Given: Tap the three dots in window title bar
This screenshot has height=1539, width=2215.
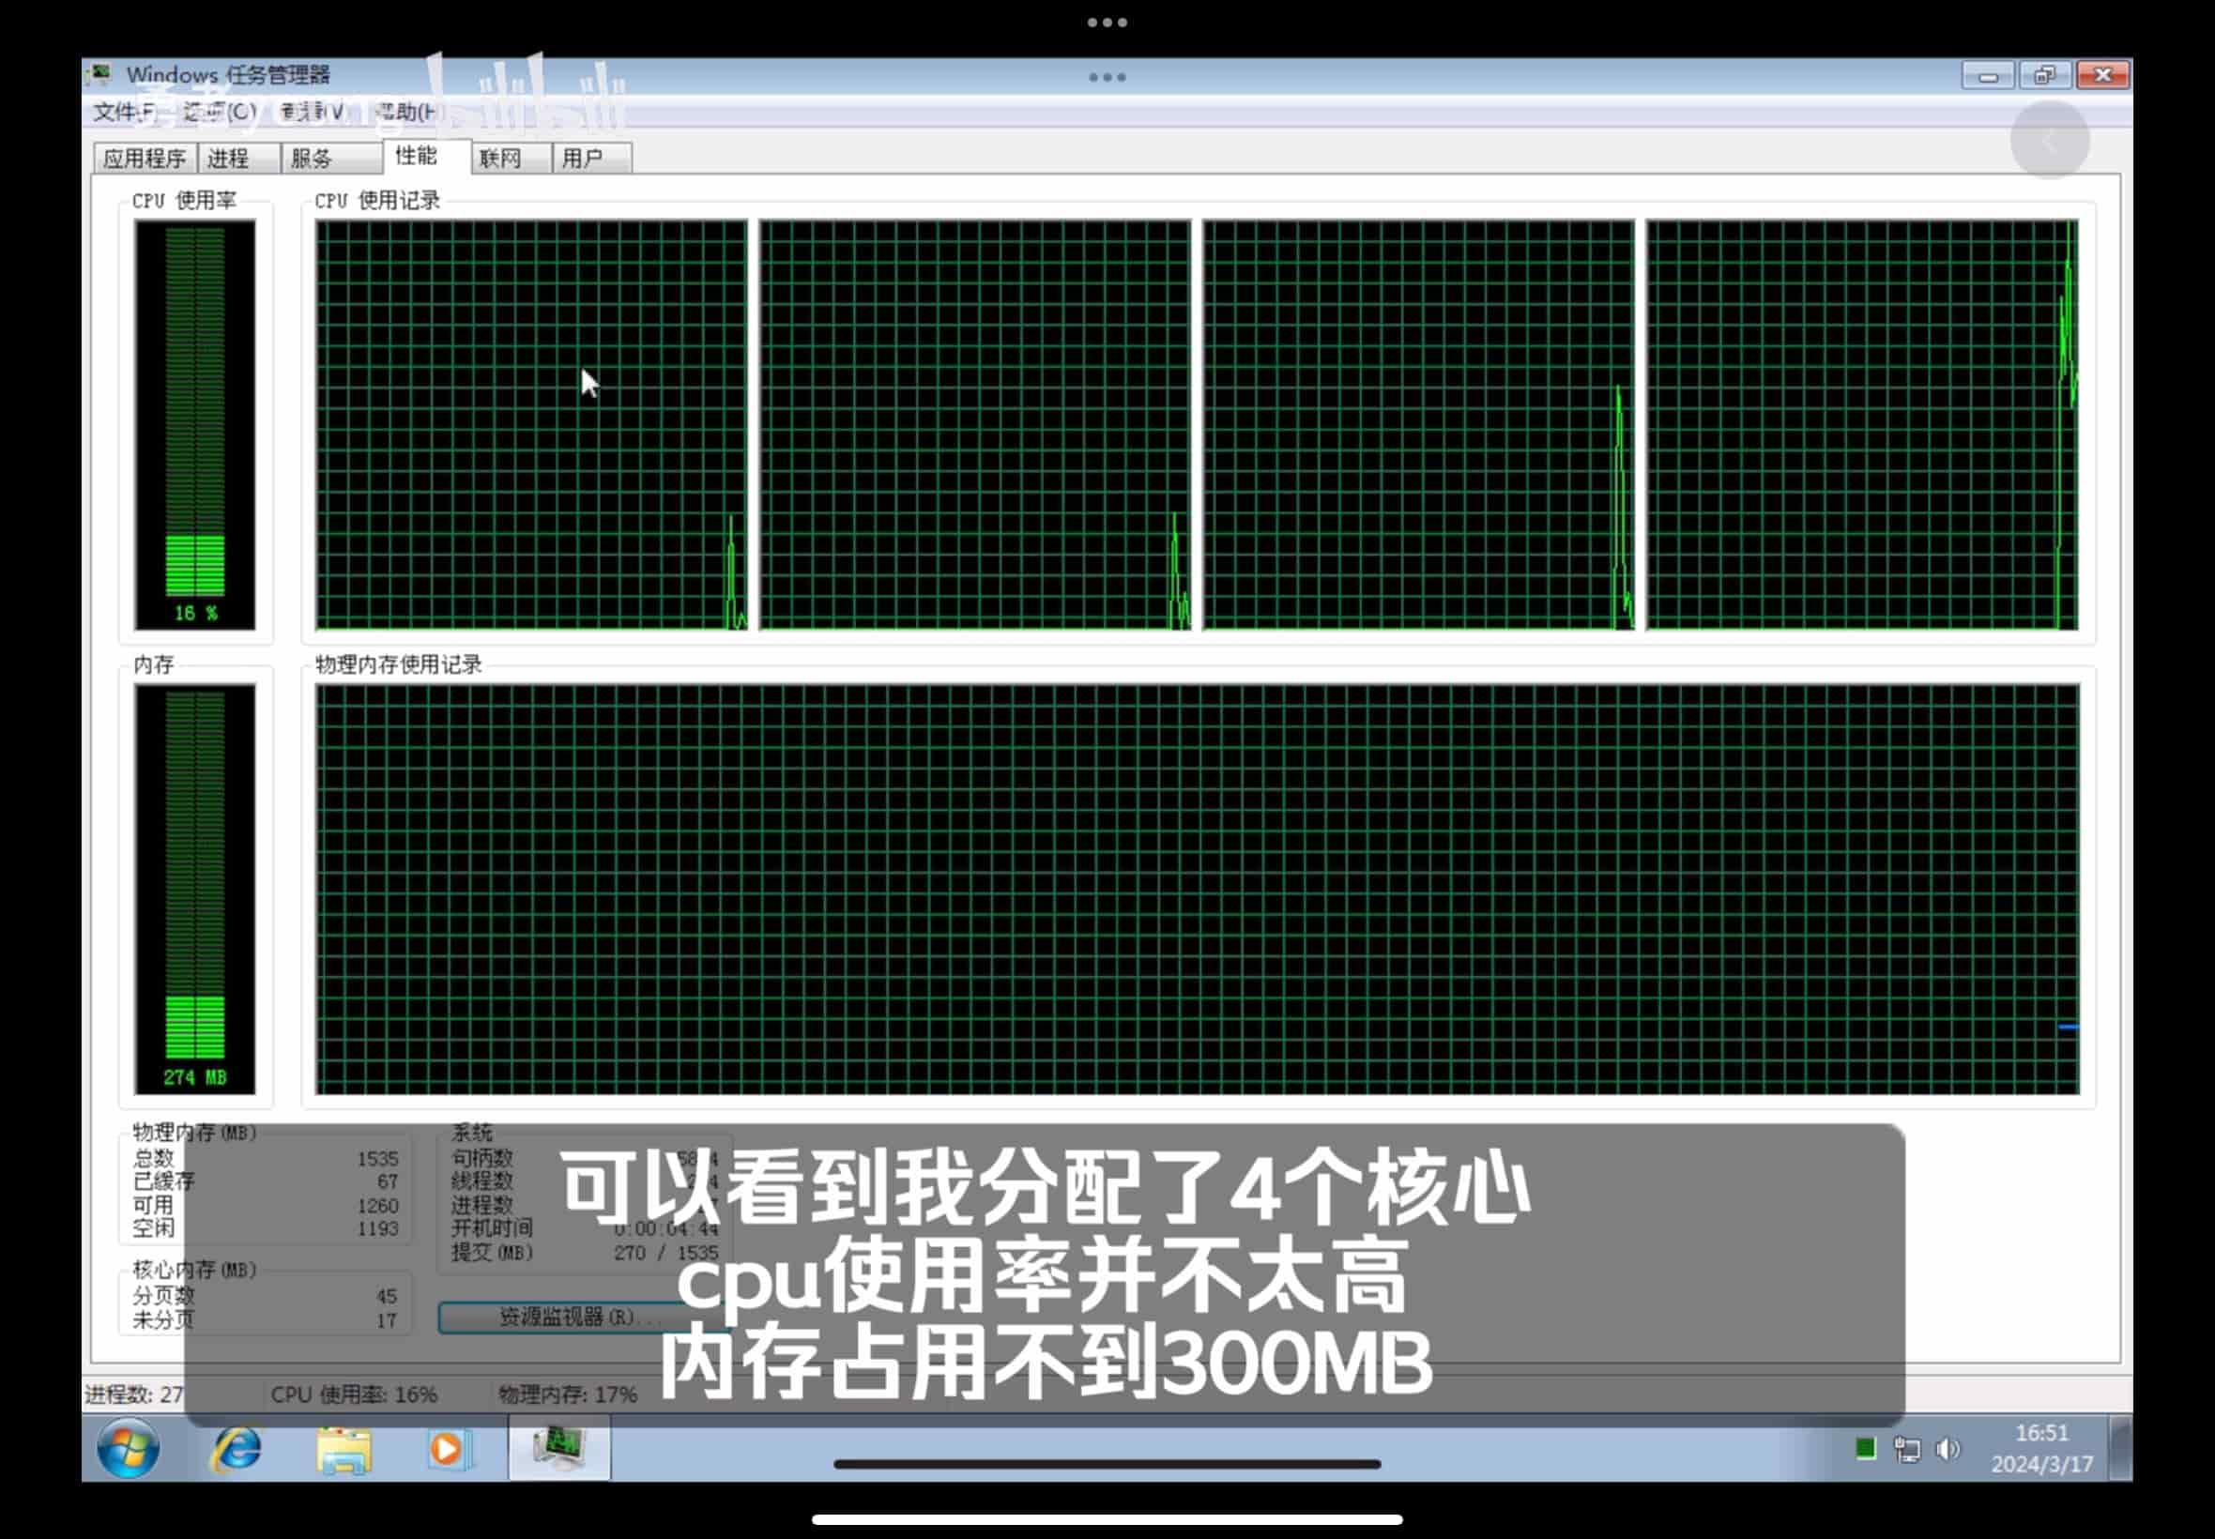Looking at the screenshot, I should 1107,77.
